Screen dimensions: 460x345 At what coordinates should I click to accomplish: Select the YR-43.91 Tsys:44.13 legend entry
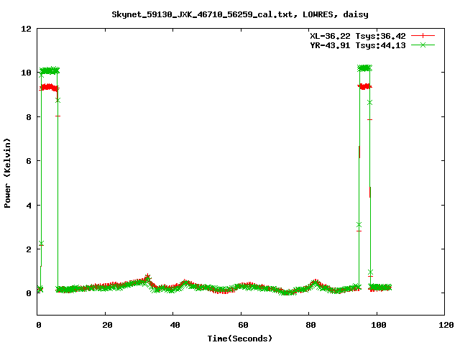[x=358, y=45]
